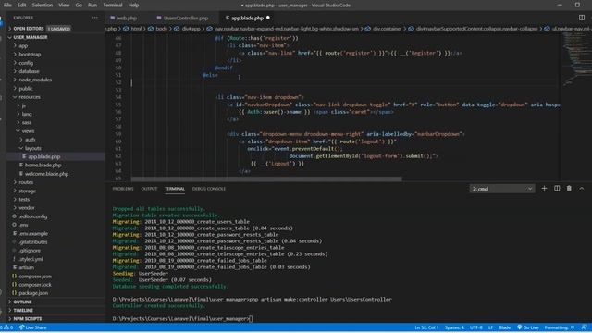Click the Live Share status icon

click(33, 327)
